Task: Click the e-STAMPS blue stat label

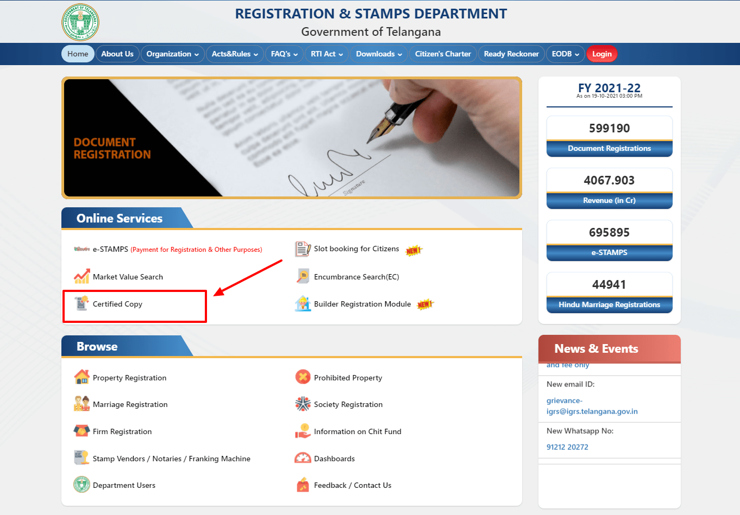Action: coord(610,253)
